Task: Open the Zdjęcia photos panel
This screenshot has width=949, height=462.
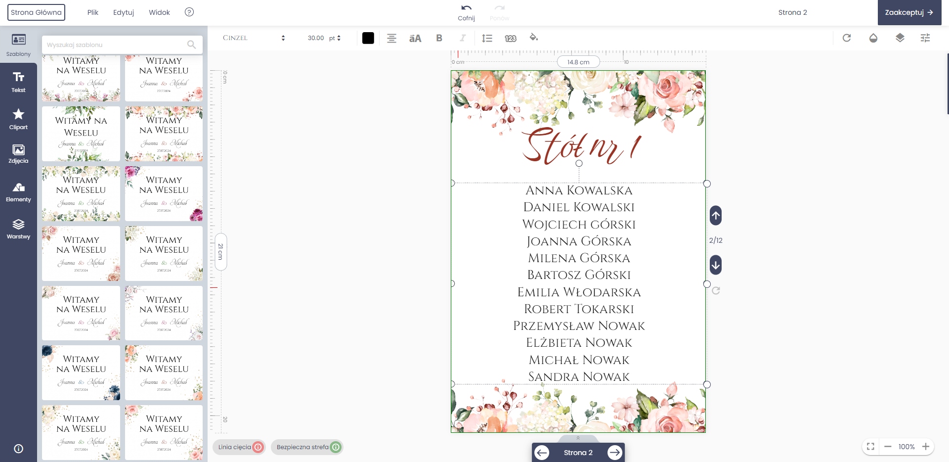Action: [18, 154]
